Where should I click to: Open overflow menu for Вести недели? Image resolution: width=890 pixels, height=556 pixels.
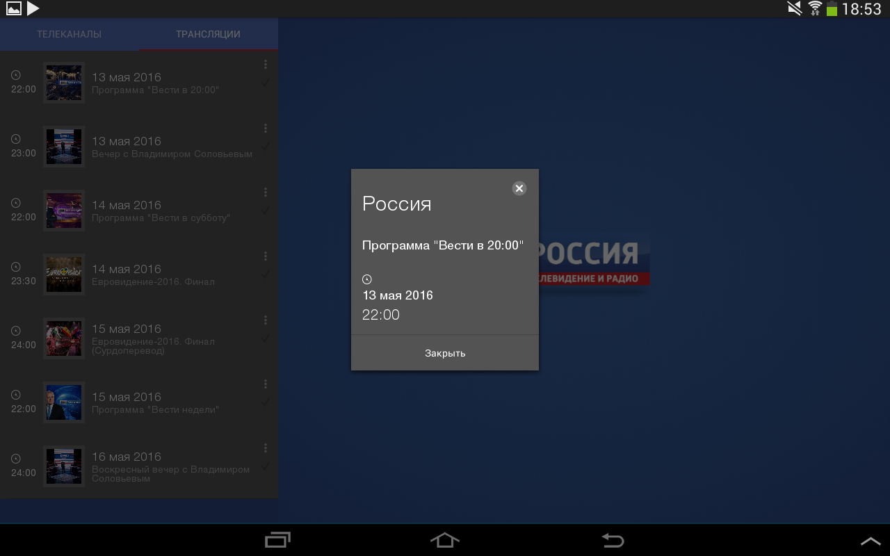click(266, 384)
